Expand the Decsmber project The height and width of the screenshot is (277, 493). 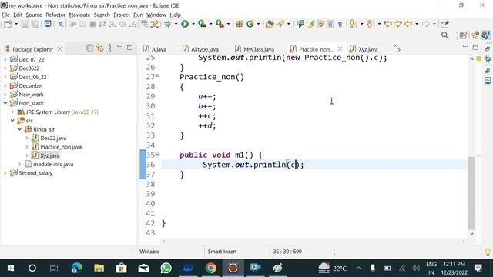tap(5, 85)
